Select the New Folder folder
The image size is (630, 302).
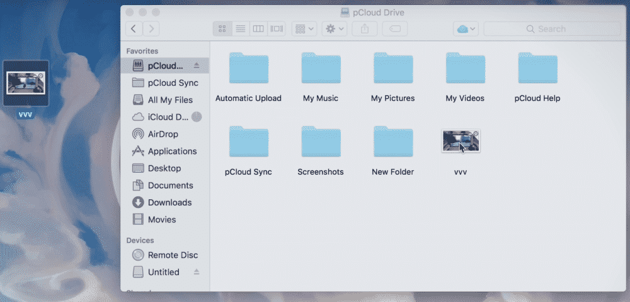coord(393,142)
